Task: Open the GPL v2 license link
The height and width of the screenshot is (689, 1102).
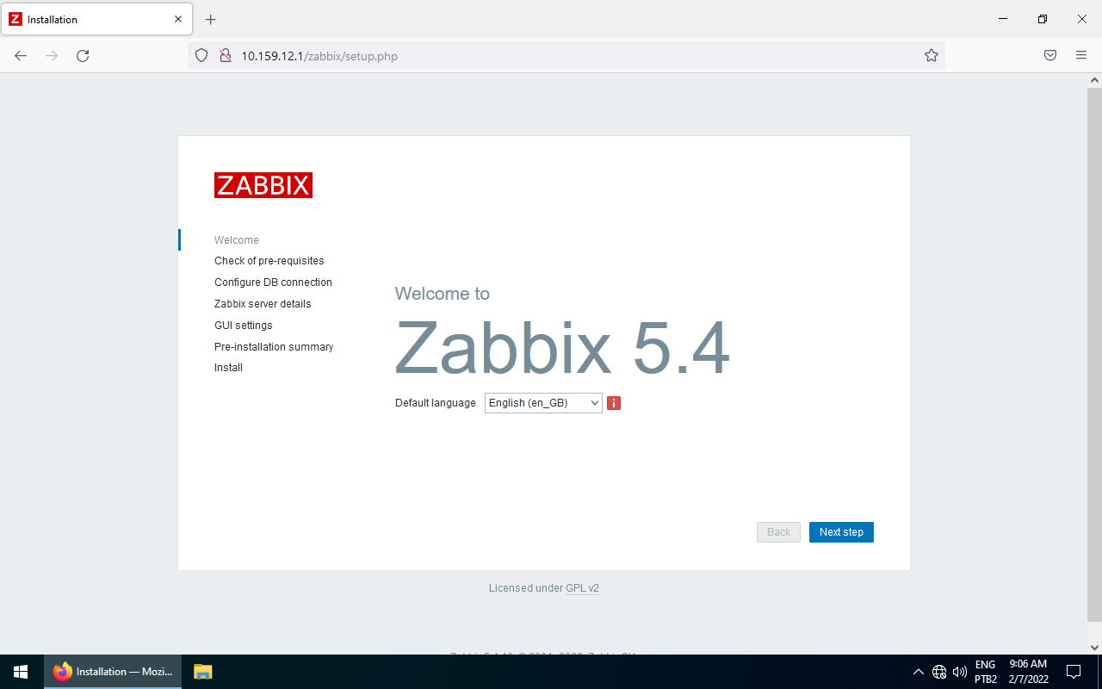Action: [581, 587]
